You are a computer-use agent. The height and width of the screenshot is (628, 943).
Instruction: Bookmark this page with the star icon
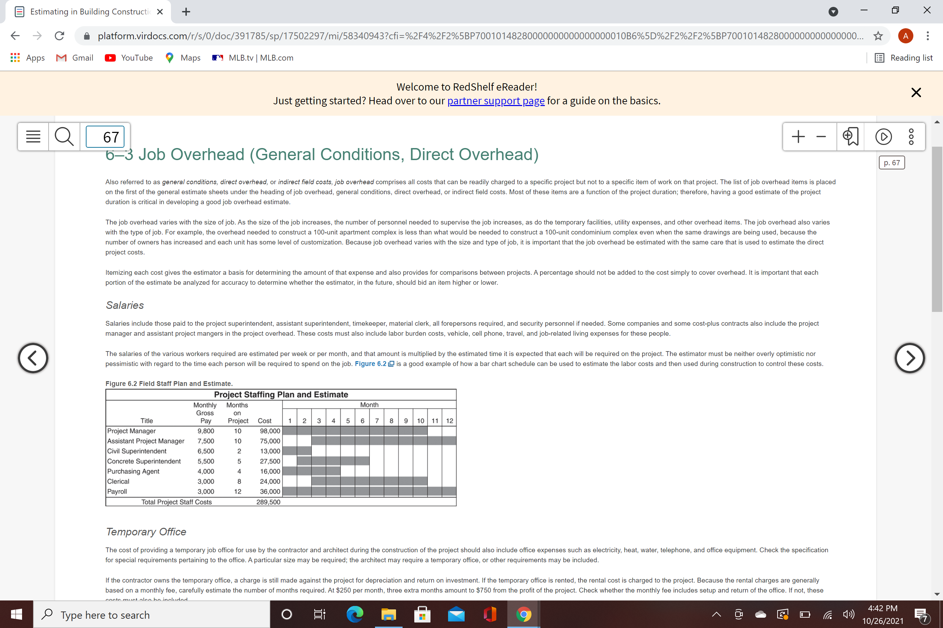pos(878,36)
